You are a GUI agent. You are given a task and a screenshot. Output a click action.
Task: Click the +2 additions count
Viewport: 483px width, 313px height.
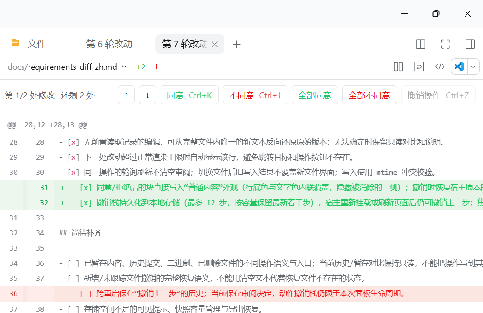tap(141, 67)
